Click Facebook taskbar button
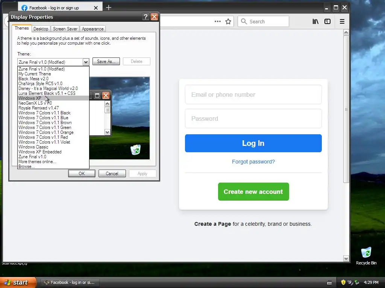385x288 pixels. pos(70,282)
